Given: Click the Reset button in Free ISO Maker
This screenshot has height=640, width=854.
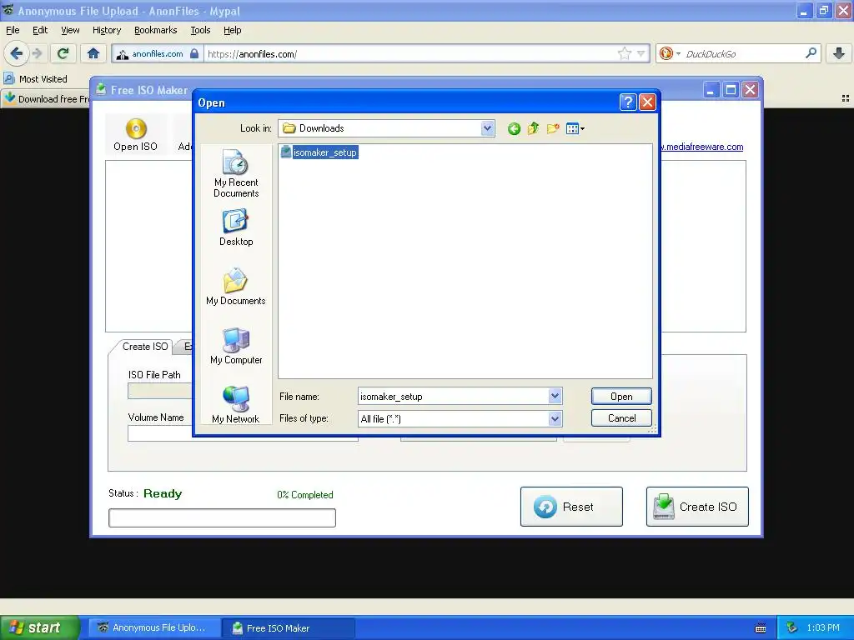Looking at the screenshot, I should coord(571,507).
